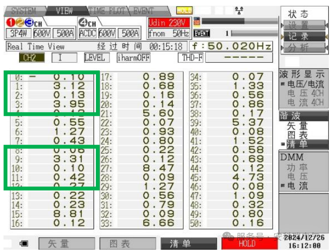The width and height of the screenshot is (330, 250).
Task: Click the black EVENT indicator
Action: coord(201,33)
